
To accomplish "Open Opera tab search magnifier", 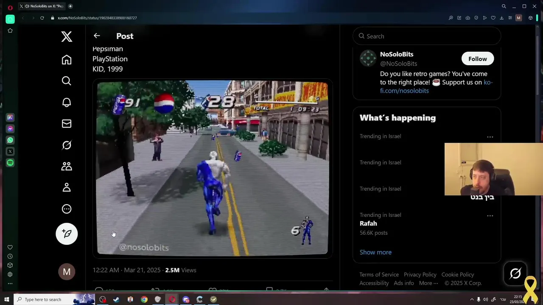I will 504,6.
